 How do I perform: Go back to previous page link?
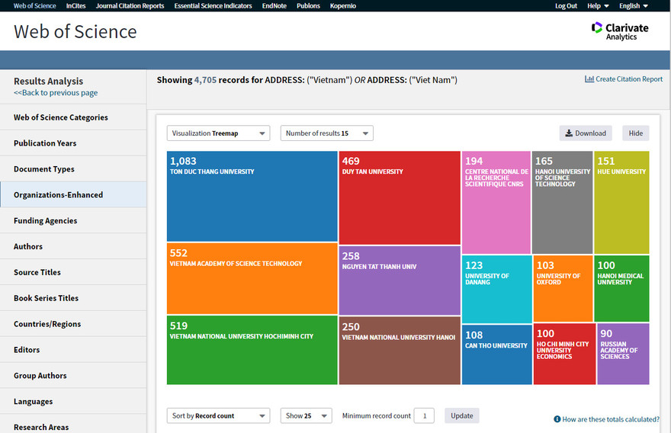point(56,93)
